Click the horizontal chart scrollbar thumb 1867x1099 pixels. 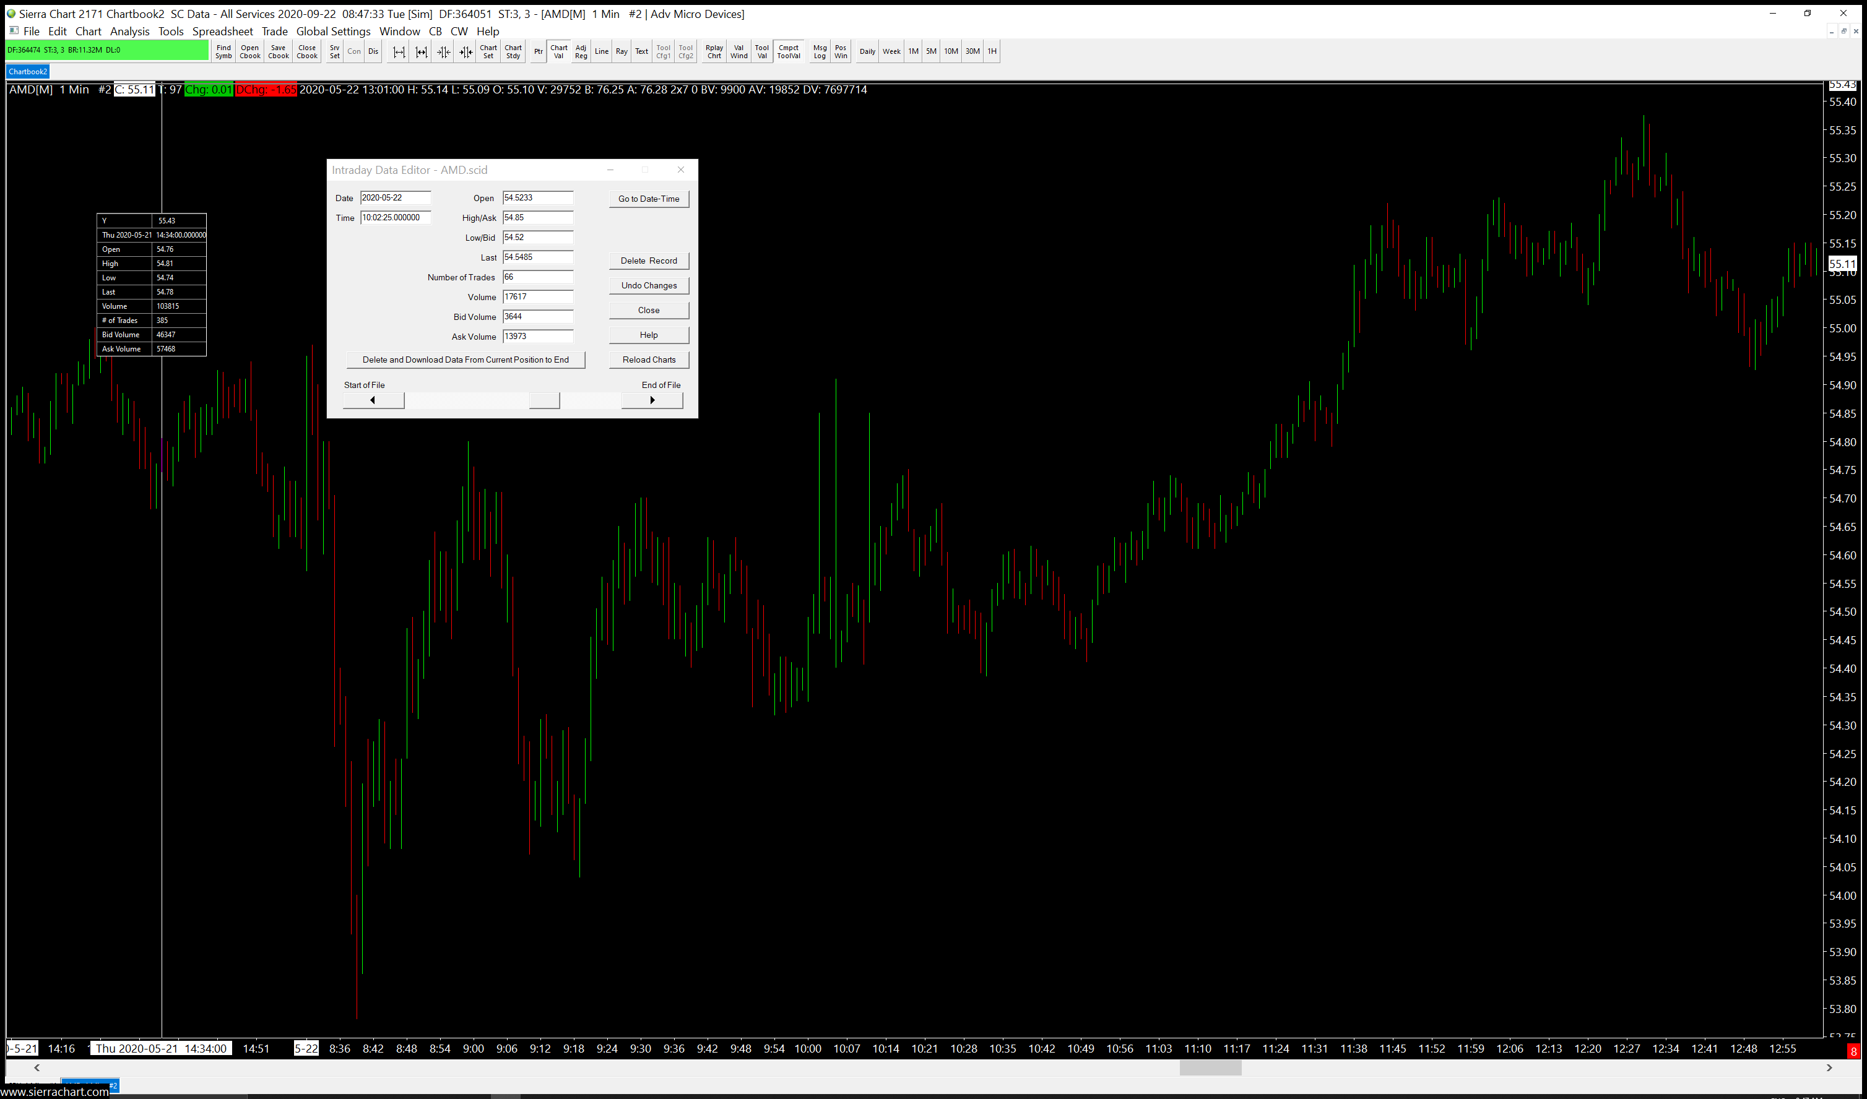[1210, 1068]
